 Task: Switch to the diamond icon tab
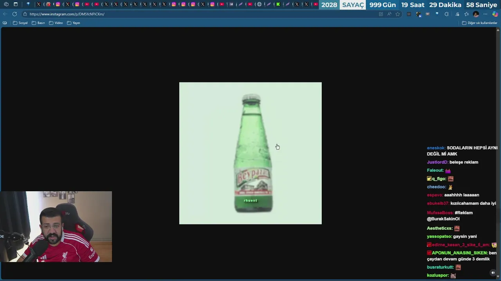point(28,4)
